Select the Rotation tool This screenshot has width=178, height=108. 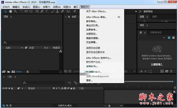click(x=21, y=11)
